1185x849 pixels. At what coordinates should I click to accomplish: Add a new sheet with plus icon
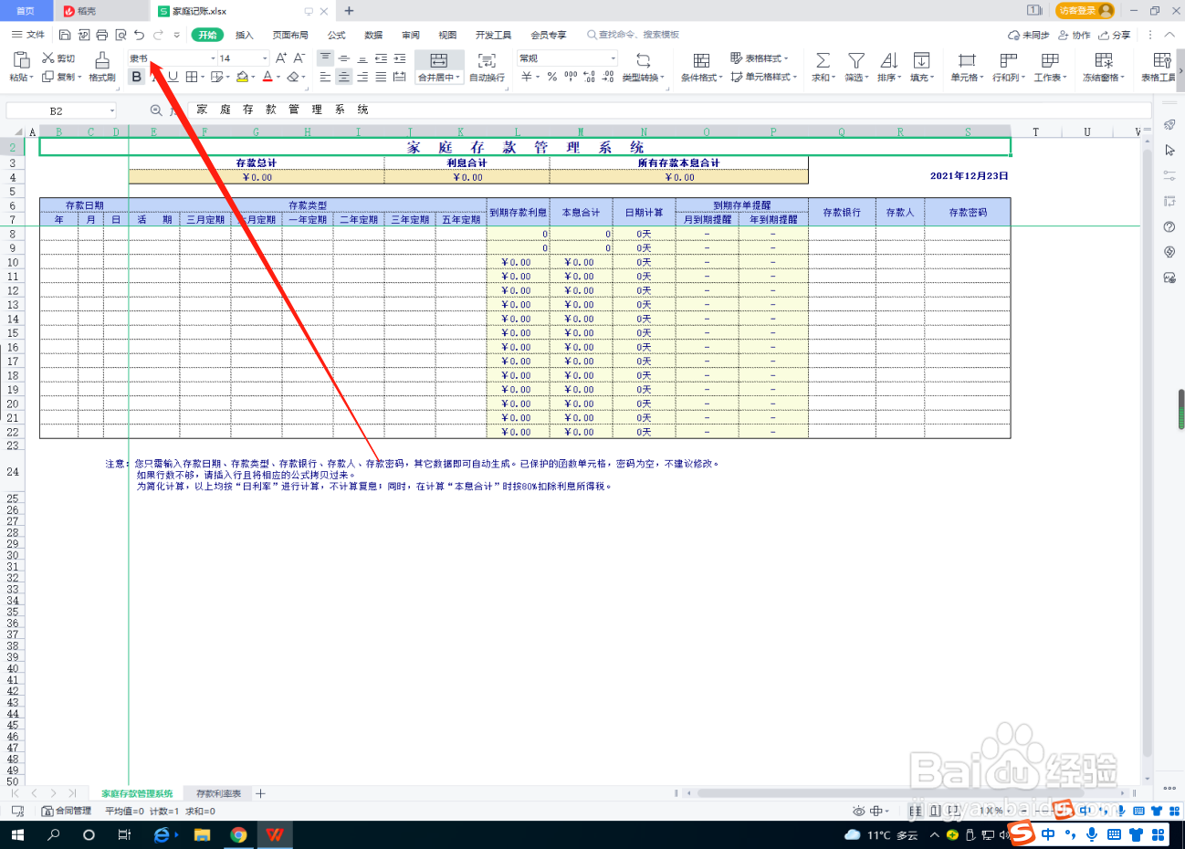click(x=260, y=793)
